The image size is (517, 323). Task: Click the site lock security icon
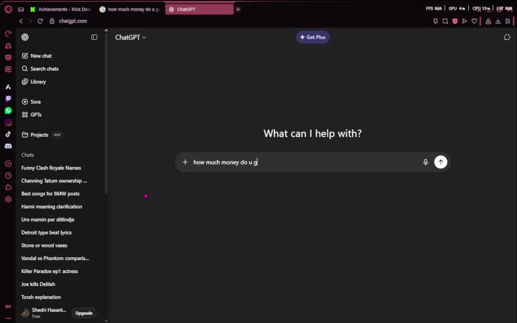pos(52,21)
